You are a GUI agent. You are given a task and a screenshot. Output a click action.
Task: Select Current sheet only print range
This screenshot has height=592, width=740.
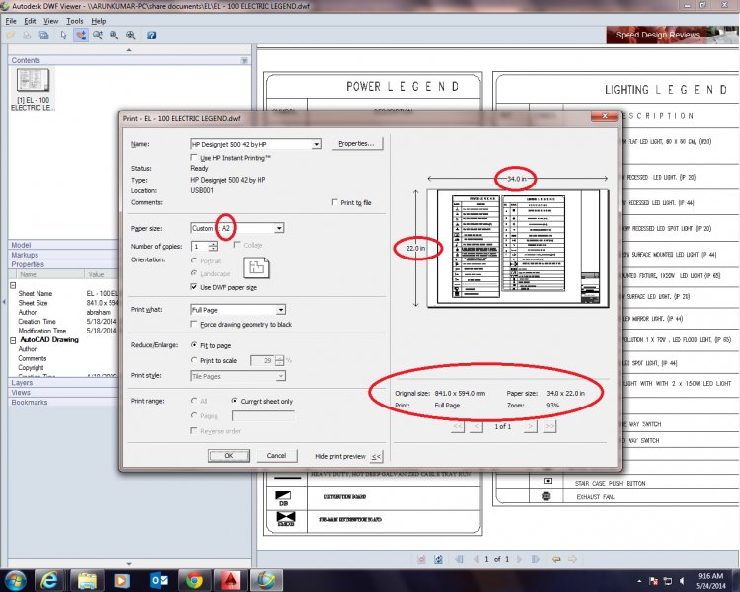click(234, 401)
